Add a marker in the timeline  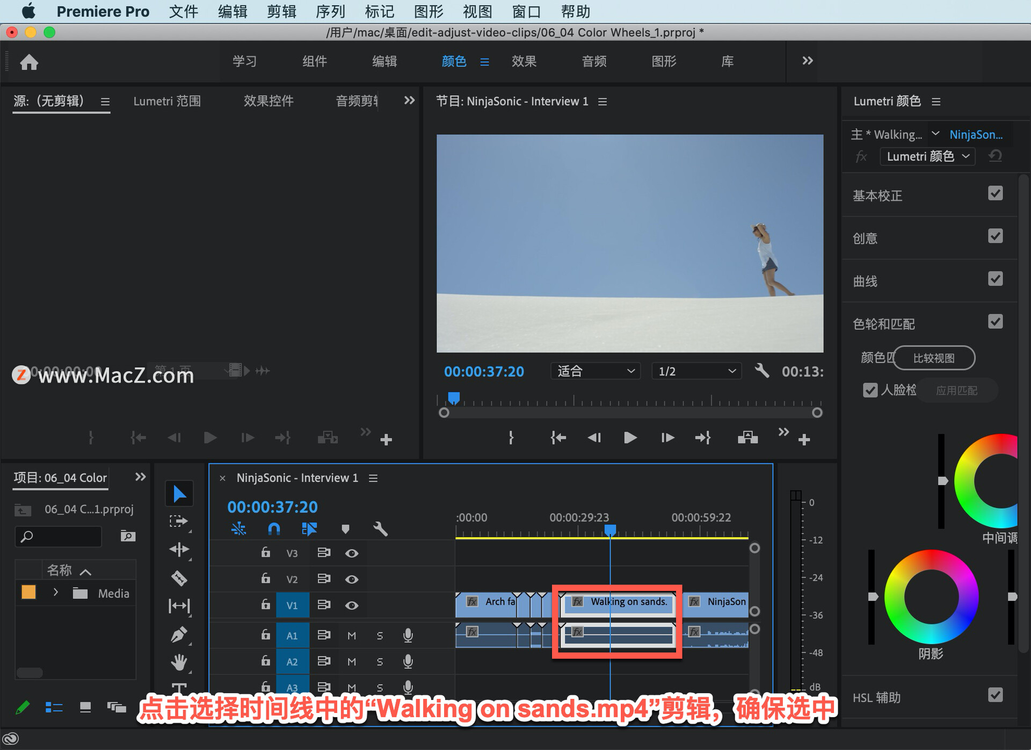point(345,529)
